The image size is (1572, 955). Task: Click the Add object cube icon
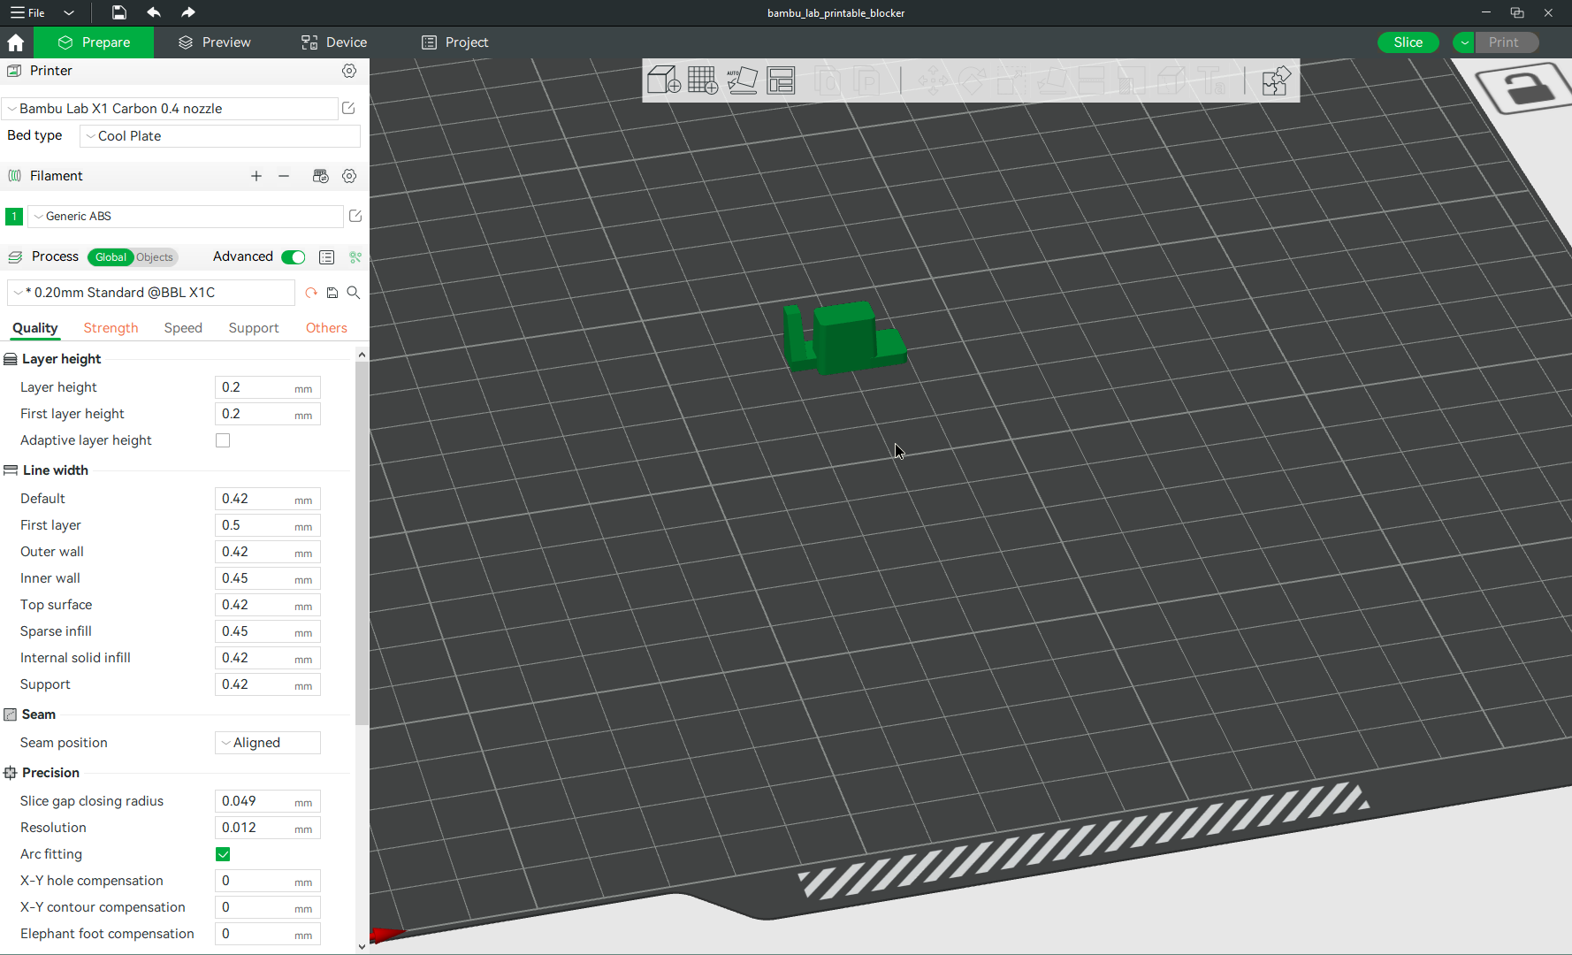[664, 80]
